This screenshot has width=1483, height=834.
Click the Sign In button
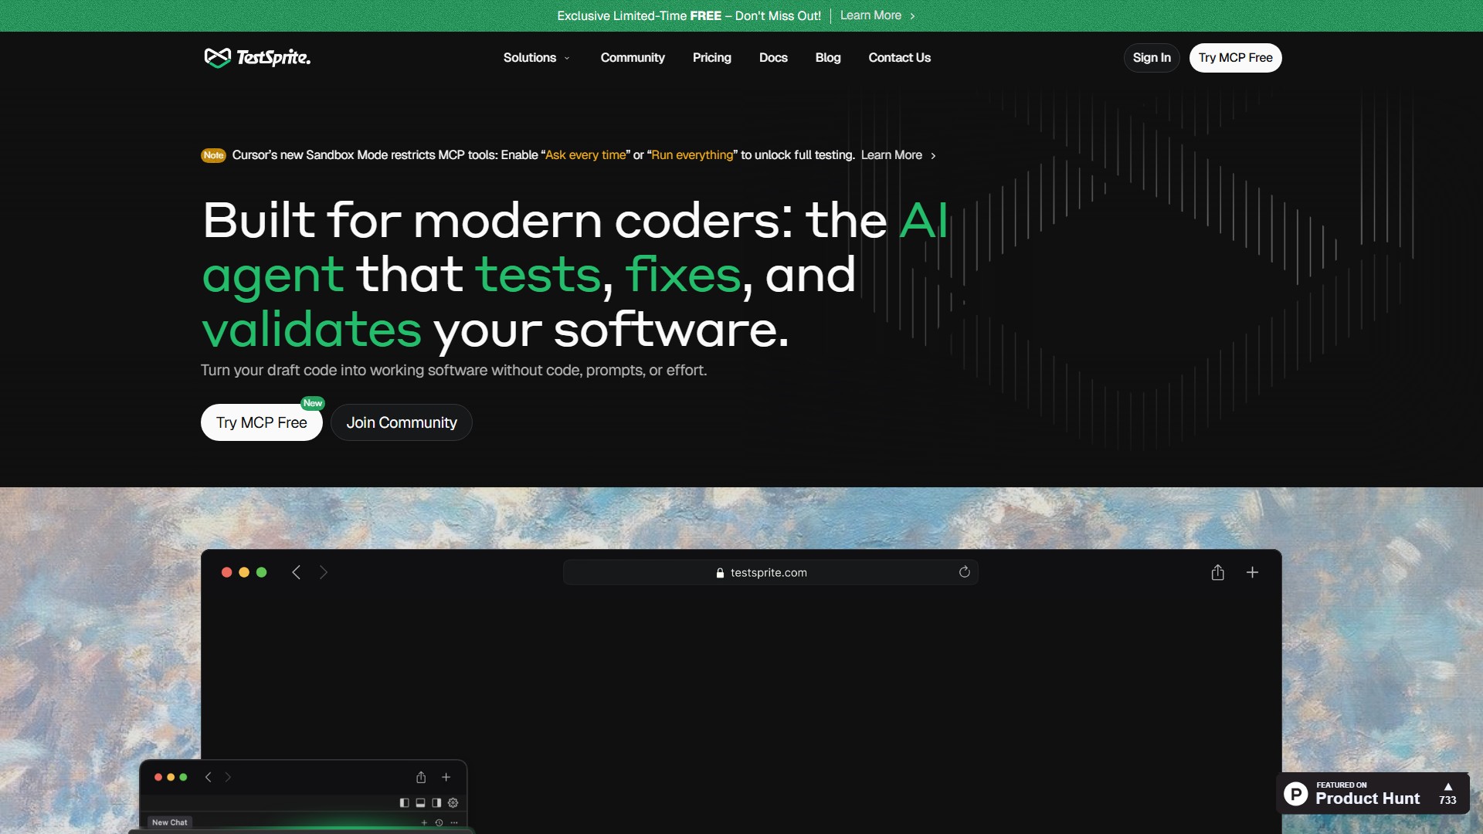1151,58
